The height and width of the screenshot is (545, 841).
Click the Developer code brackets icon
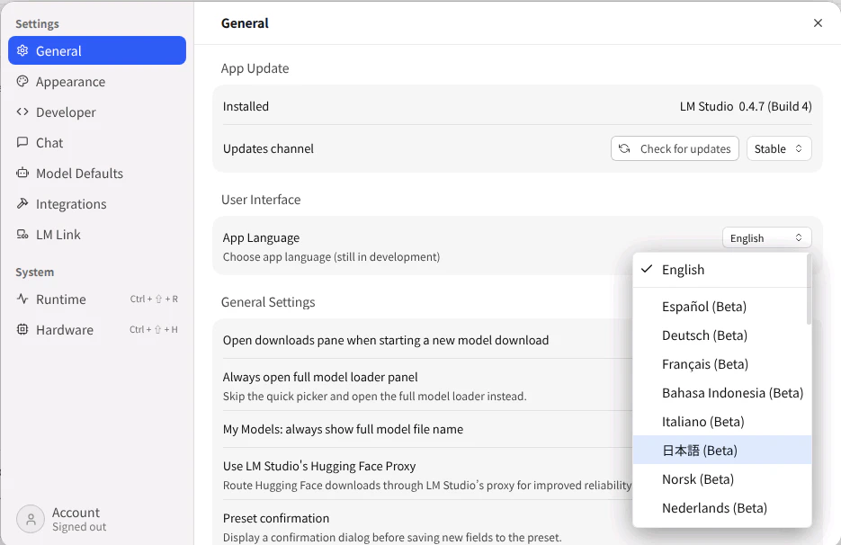23,112
